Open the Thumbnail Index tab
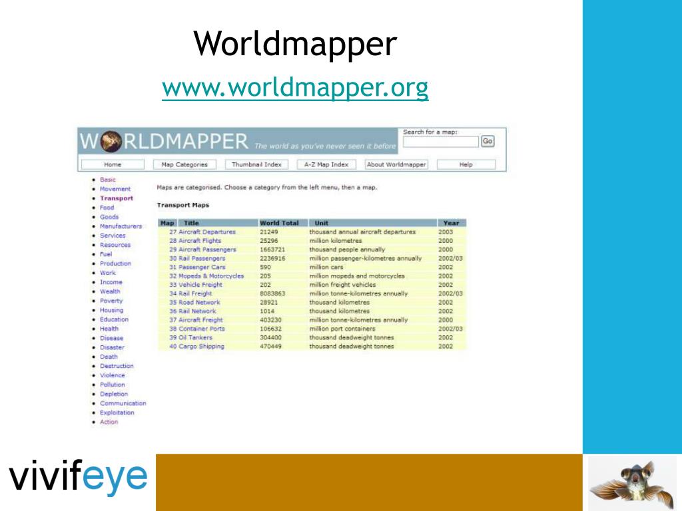The height and width of the screenshot is (511, 682). click(x=256, y=165)
